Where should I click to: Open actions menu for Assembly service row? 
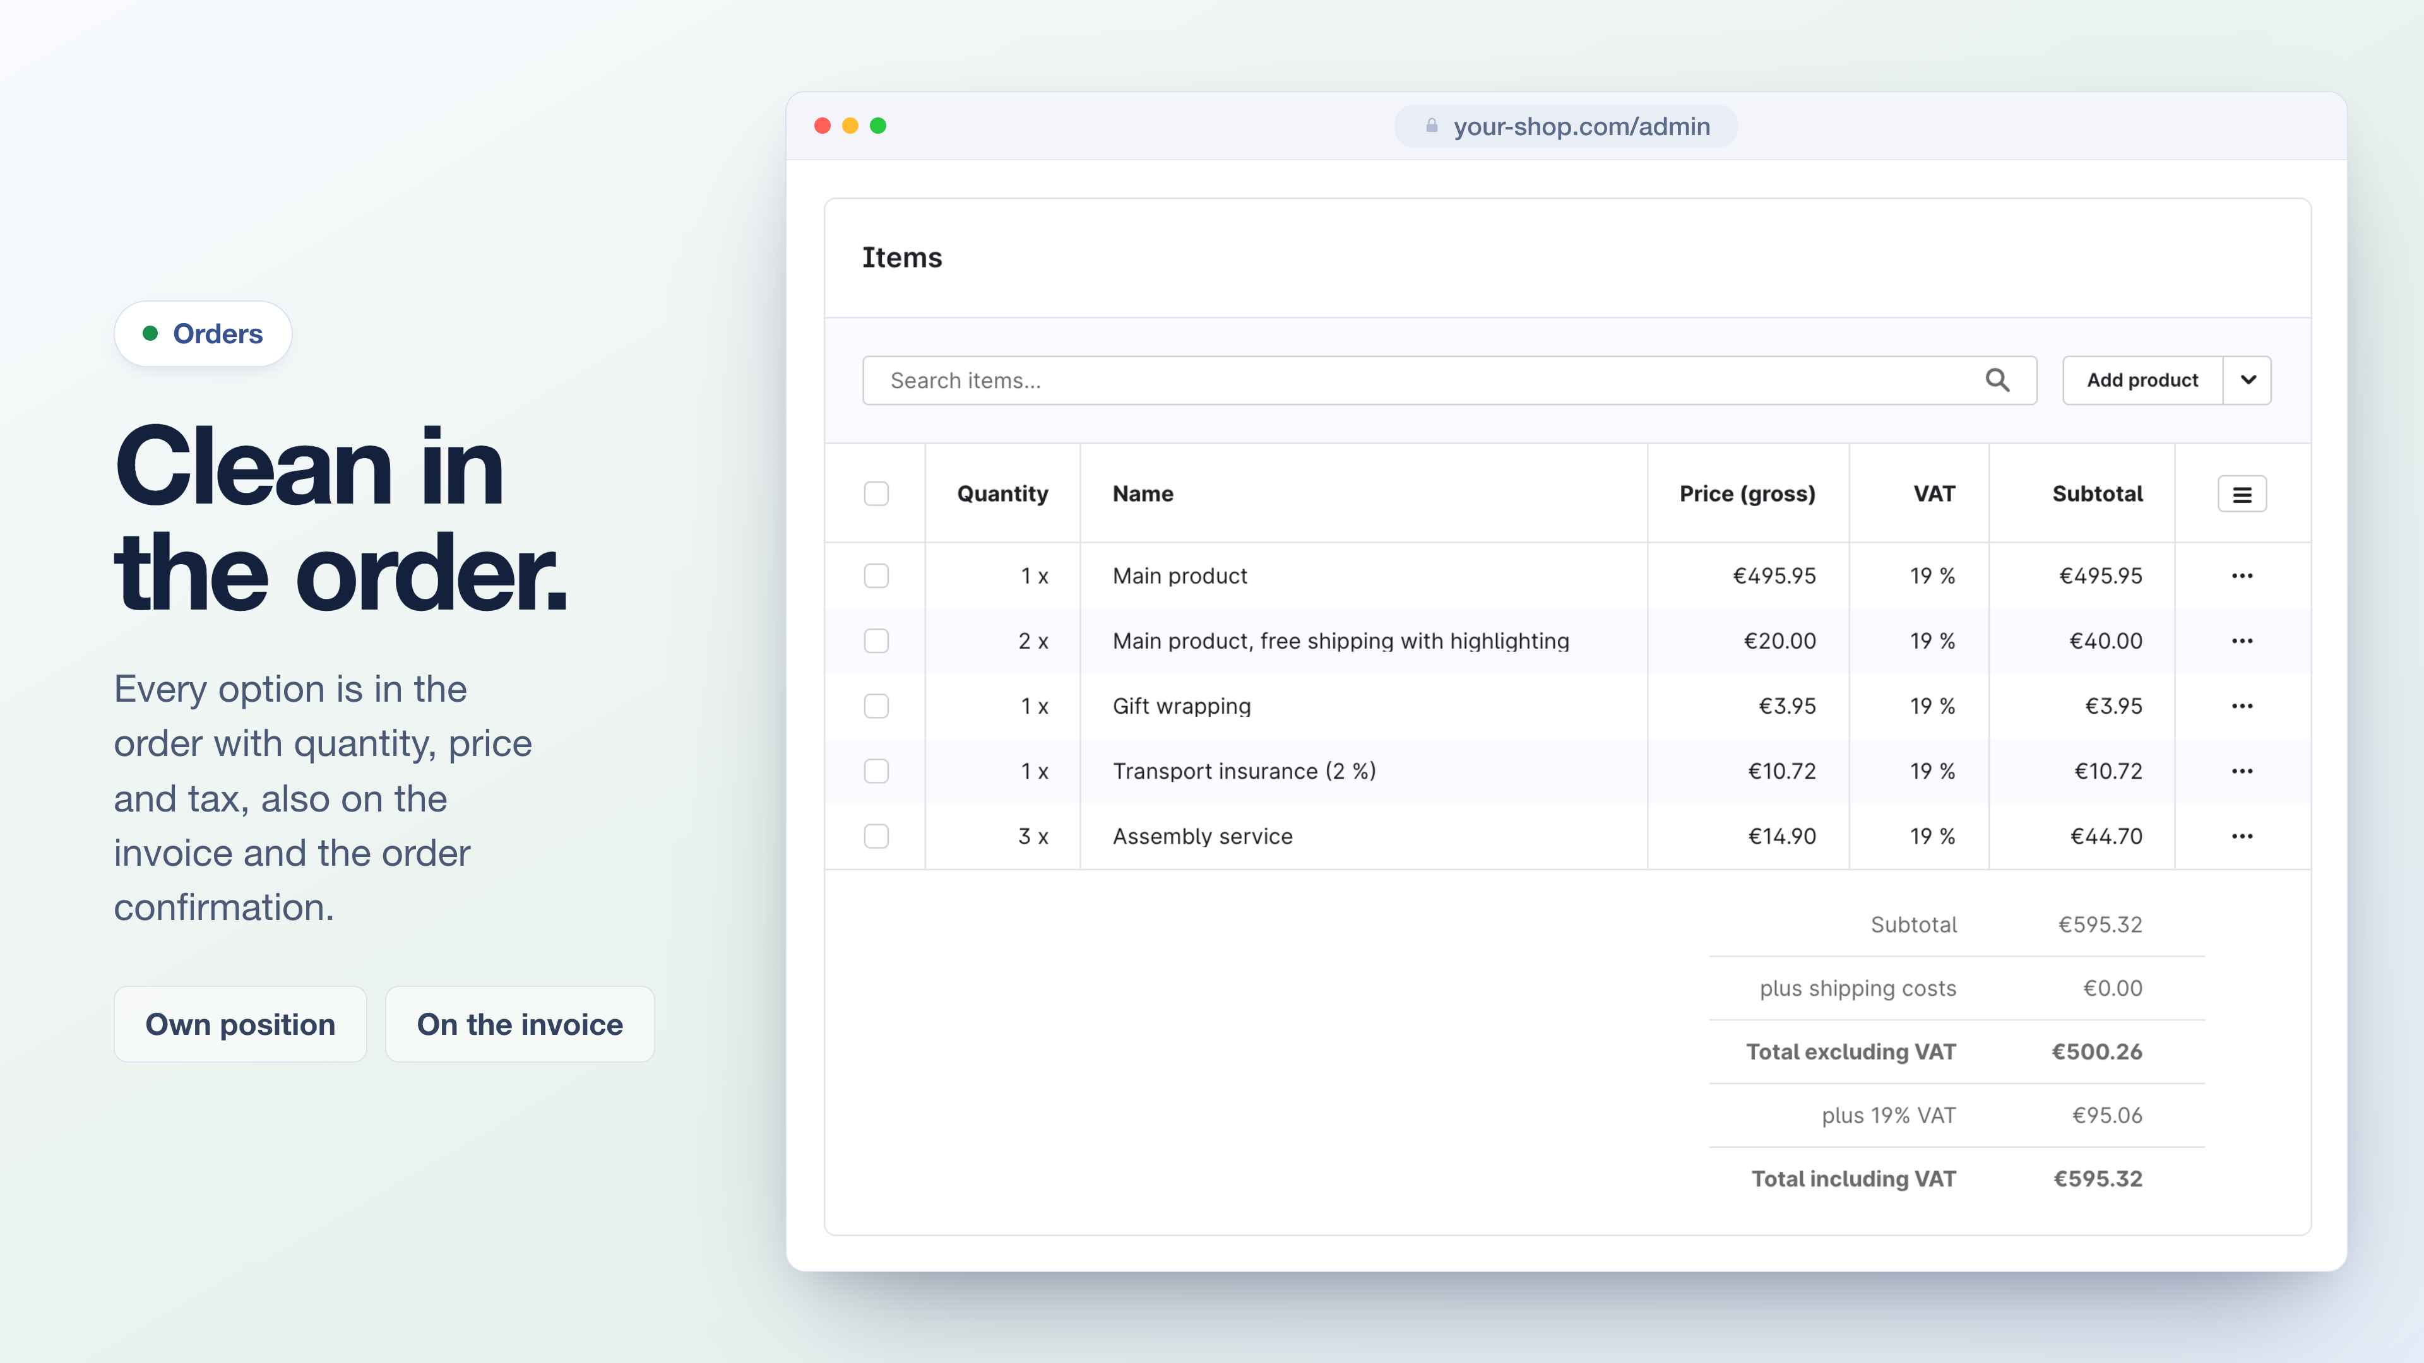pyautogui.click(x=2242, y=836)
